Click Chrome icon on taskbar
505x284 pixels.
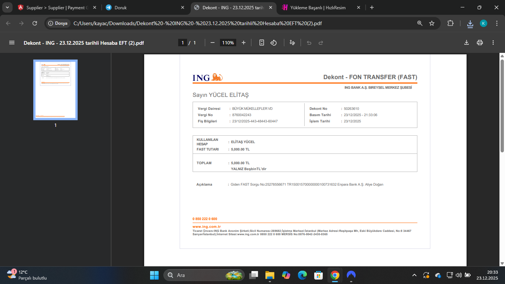(x=335, y=275)
